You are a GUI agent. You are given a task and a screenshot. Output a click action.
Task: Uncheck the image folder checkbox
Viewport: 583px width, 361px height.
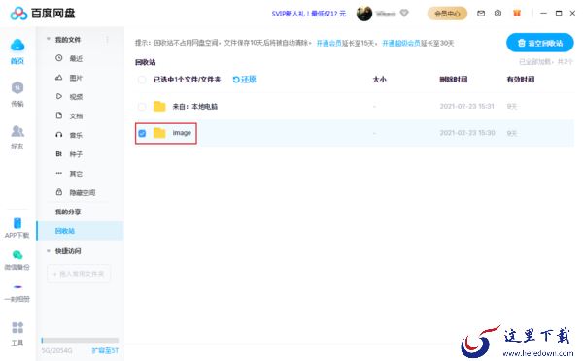[142, 133]
